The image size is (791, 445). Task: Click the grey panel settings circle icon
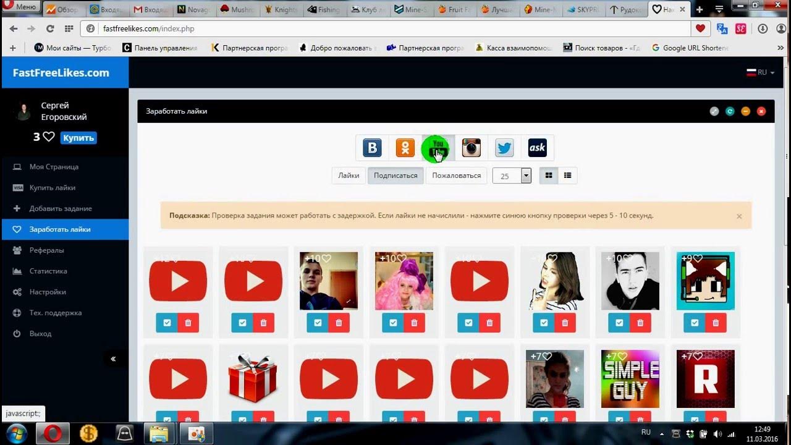point(714,111)
